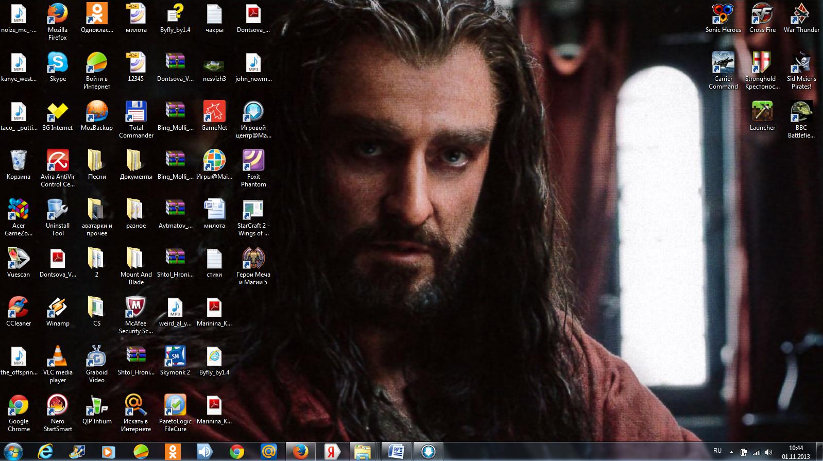
Task: Click the Chrome icon in the taskbar
Action: pos(237,452)
